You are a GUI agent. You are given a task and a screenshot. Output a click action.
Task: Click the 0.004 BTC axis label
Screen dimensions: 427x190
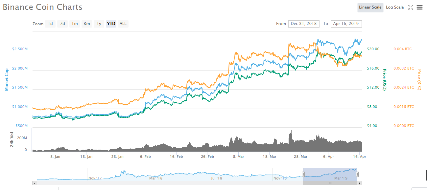(402, 49)
